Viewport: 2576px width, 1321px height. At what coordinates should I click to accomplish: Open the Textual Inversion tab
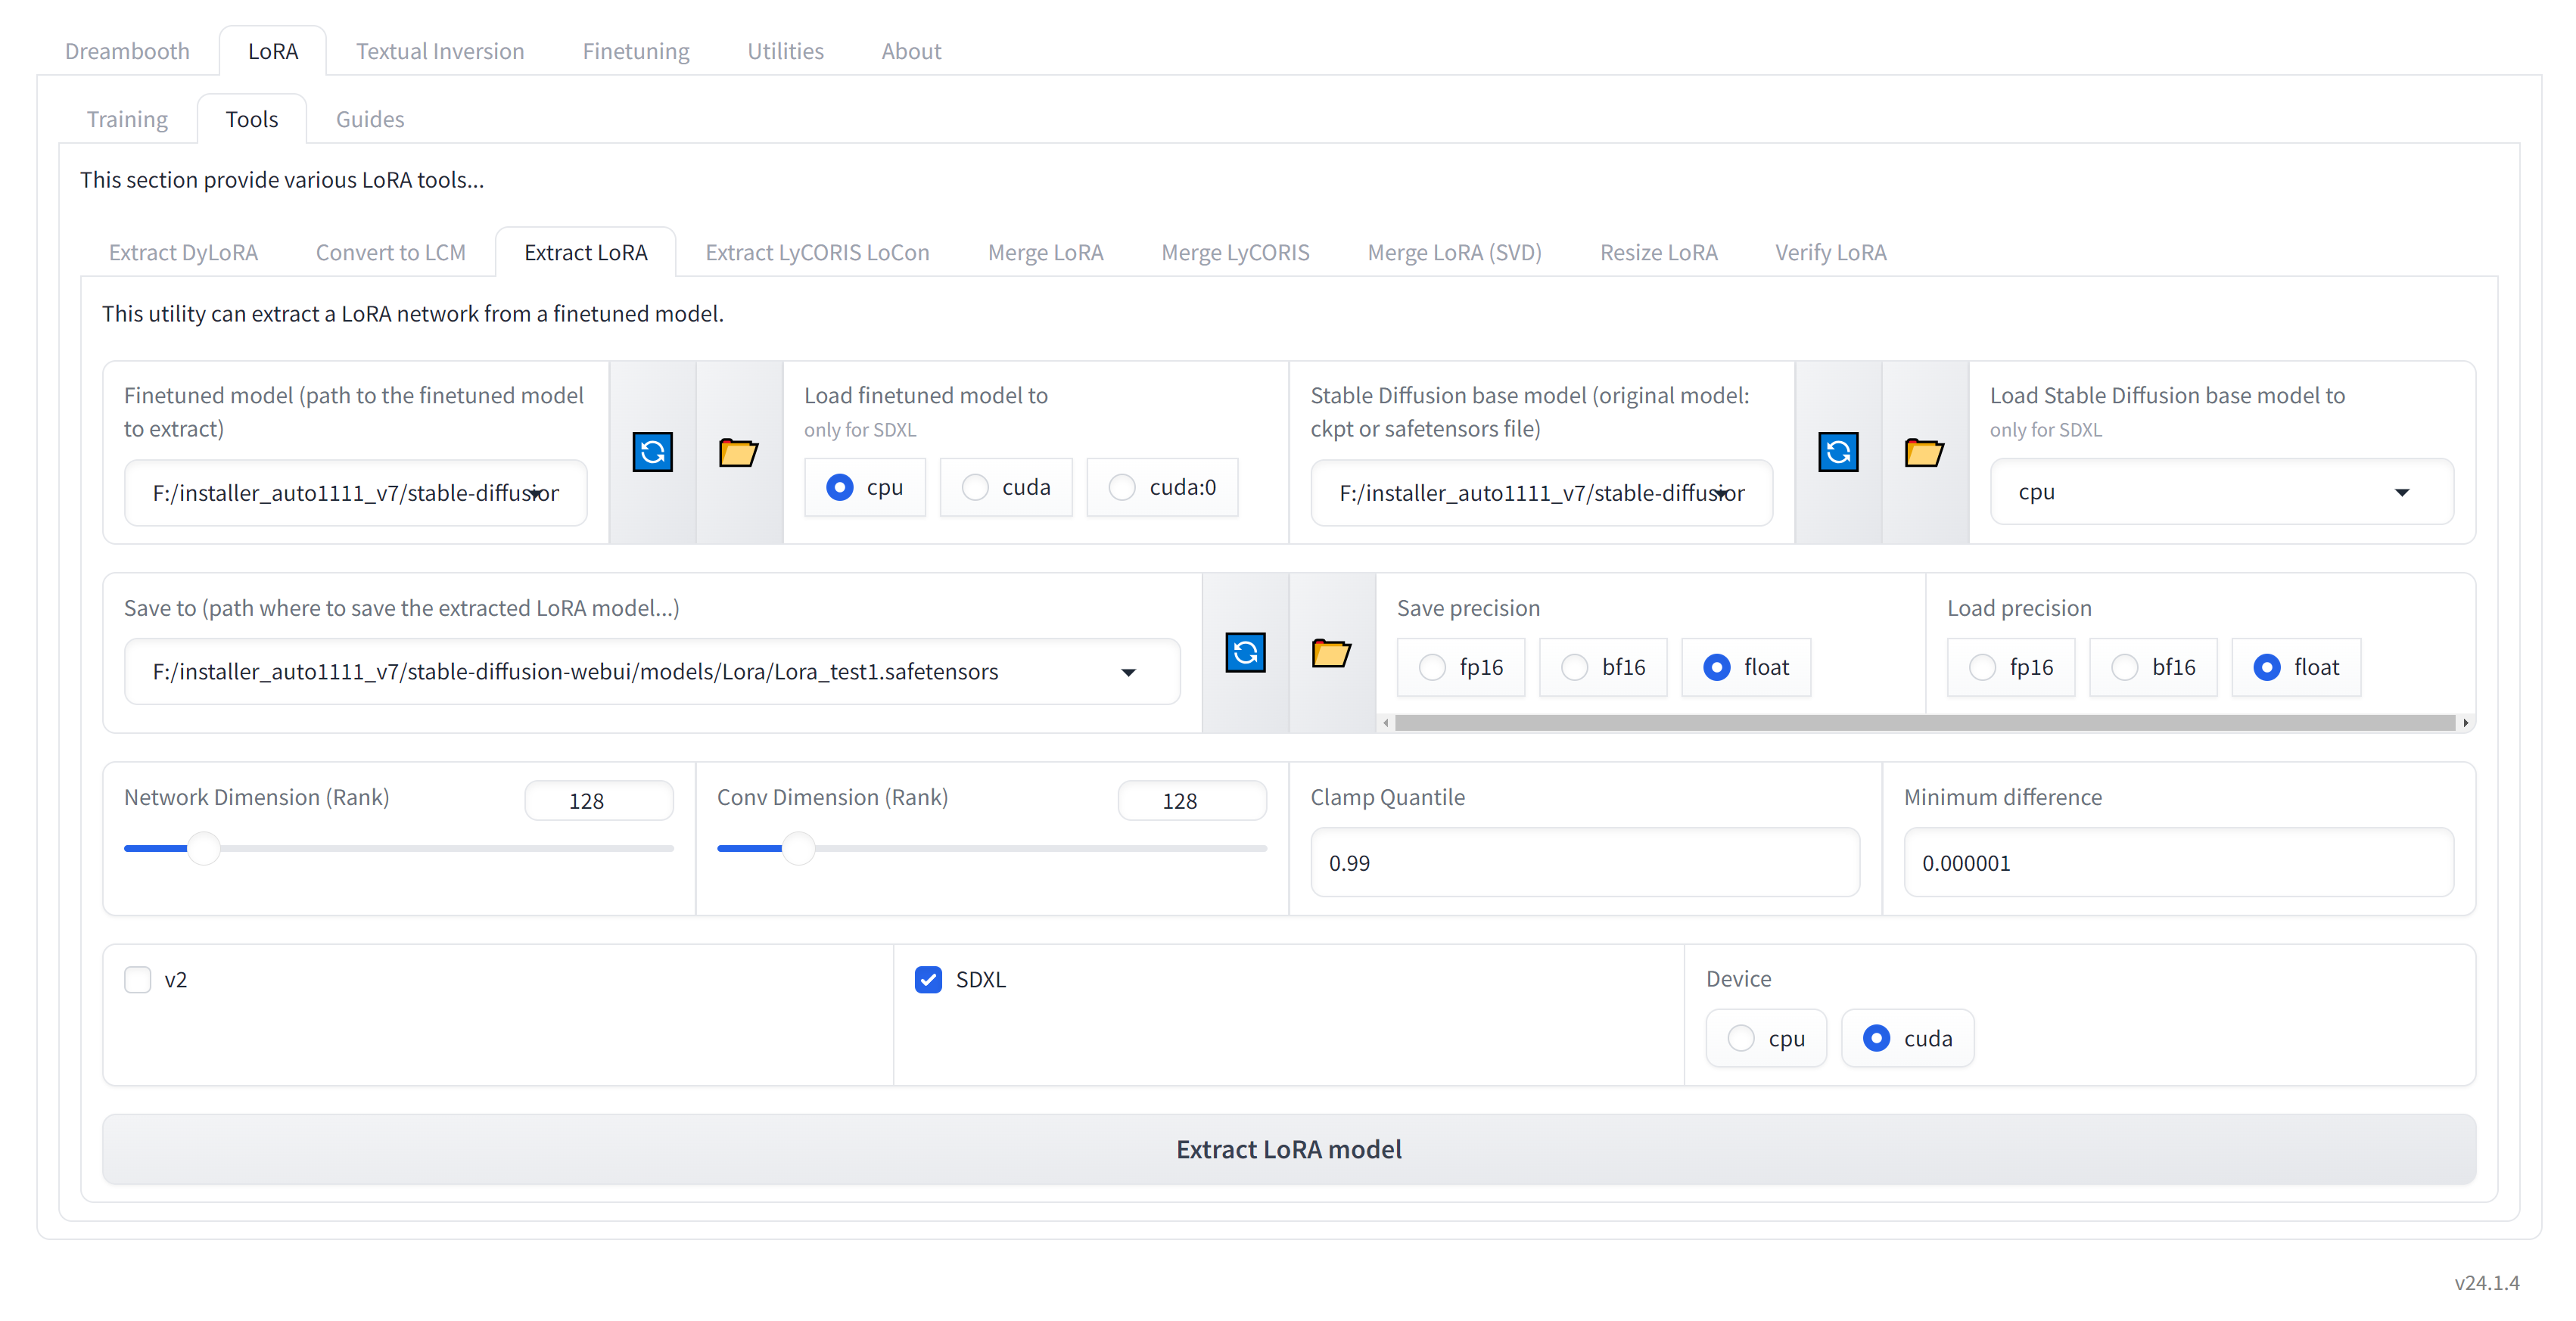pos(440,51)
